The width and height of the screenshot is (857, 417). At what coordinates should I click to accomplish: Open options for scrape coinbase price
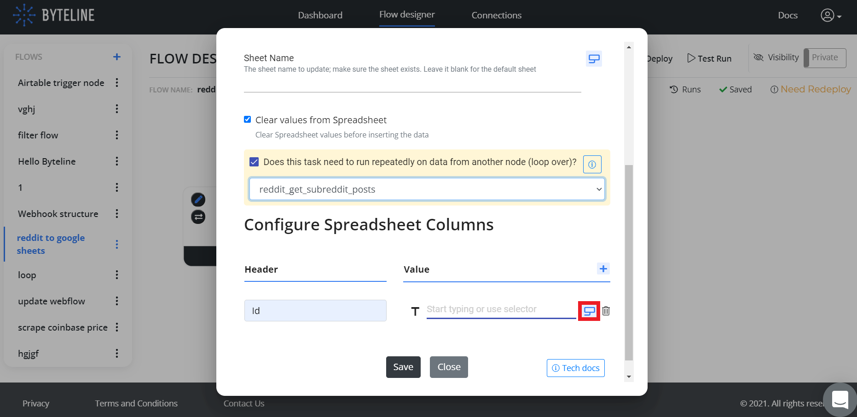(117, 327)
